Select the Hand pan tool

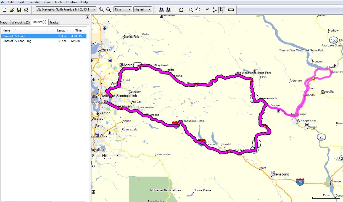[198, 10]
